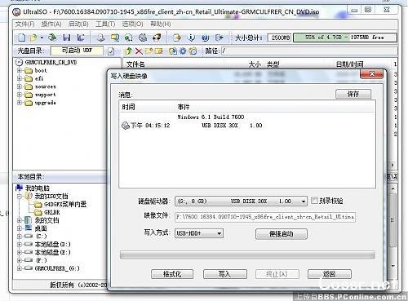Click the disc icon in the 下午 04:15:12 log row
Viewport: 408px width, 301px height.
(x=126, y=126)
